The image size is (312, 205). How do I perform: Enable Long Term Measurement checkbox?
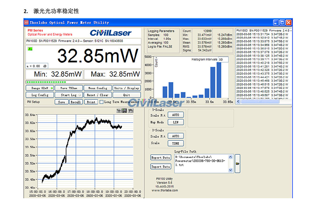tap(101, 102)
